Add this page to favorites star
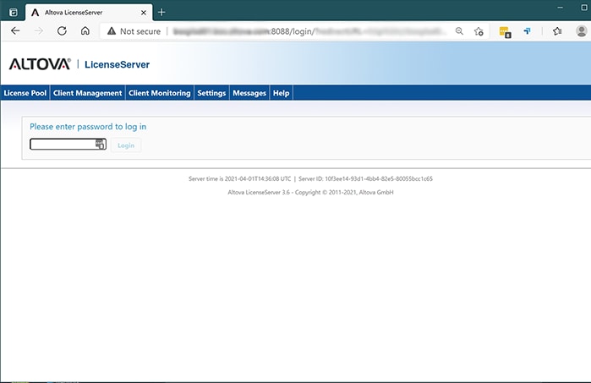The height and width of the screenshot is (383, 591). pos(479,30)
